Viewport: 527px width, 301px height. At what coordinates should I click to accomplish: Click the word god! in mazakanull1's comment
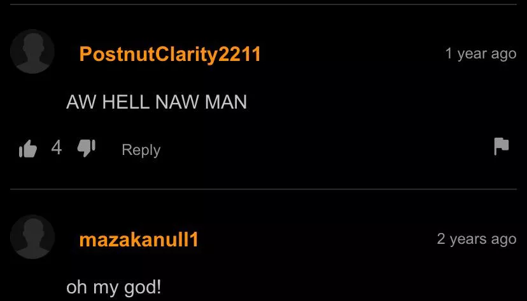tap(143, 288)
